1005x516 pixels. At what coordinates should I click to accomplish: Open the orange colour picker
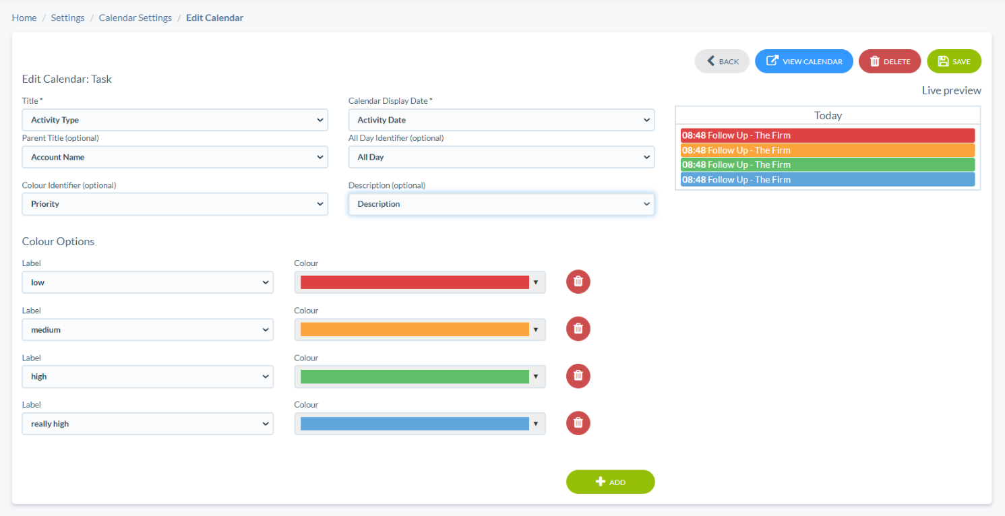click(420, 329)
